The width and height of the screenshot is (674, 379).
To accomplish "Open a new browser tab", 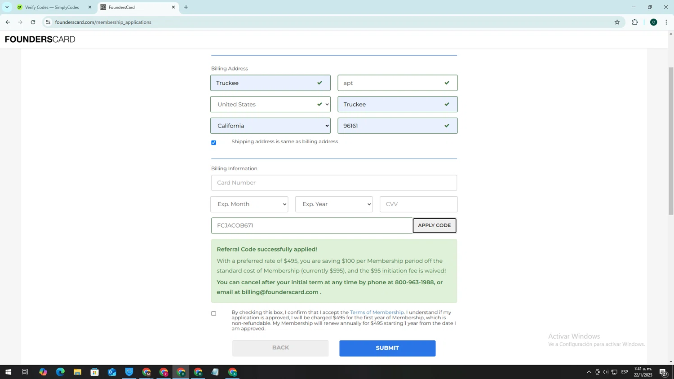I will click(186, 7).
